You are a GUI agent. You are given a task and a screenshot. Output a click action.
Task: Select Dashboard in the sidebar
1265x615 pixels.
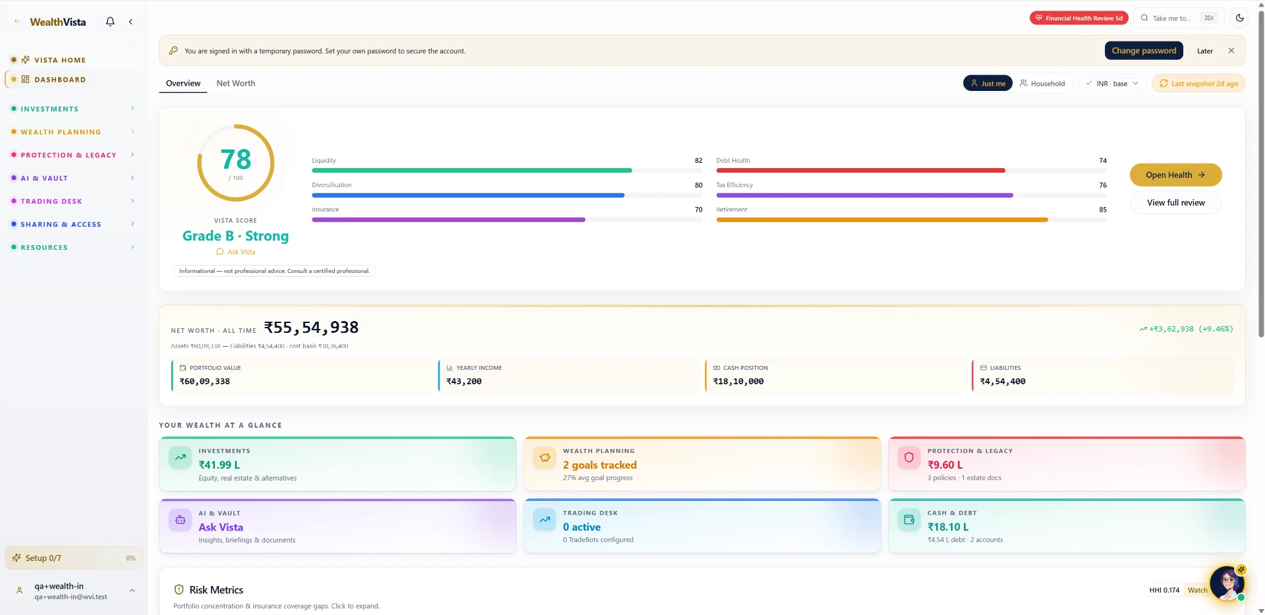74,79
